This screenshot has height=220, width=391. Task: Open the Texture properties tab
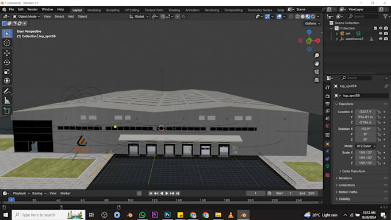click(x=328, y=175)
